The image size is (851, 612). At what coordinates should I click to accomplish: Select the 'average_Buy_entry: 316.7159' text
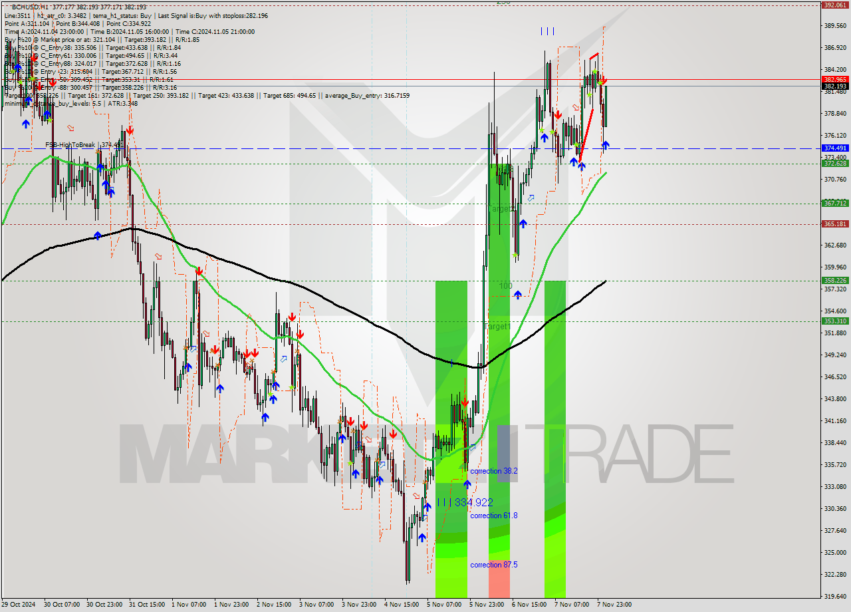click(x=367, y=95)
